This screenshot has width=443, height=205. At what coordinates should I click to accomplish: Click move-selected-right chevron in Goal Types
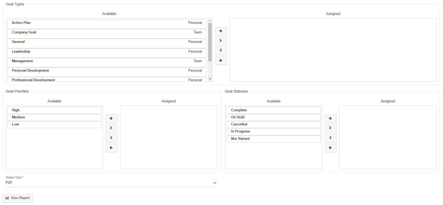(221, 41)
